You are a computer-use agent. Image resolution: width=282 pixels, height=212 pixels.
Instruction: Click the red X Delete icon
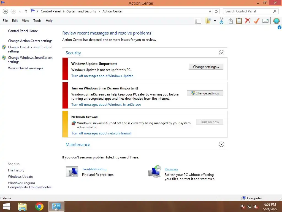click(x=248, y=21)
